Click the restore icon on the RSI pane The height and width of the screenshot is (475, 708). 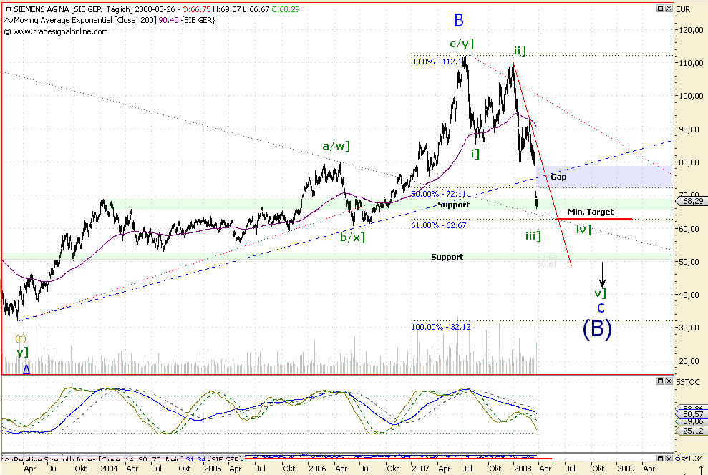tap(661, 458)
